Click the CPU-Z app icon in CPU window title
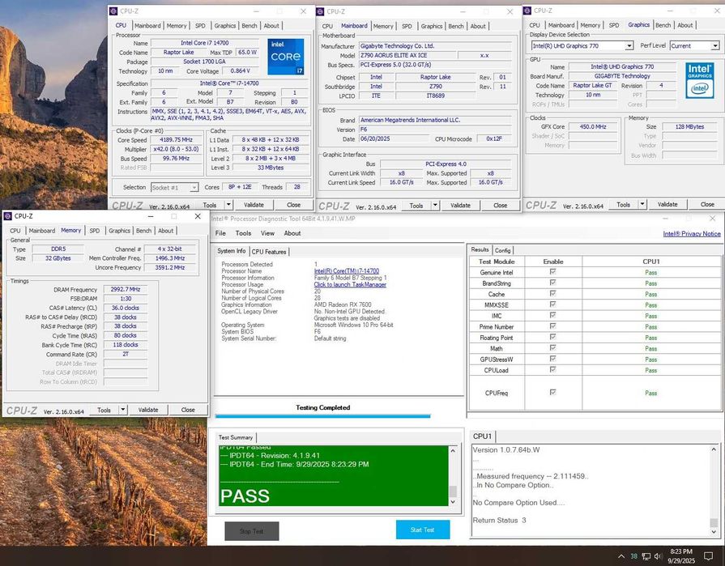Image resolution: width=725 pixels, height=566 pixels. pos(113,11)
